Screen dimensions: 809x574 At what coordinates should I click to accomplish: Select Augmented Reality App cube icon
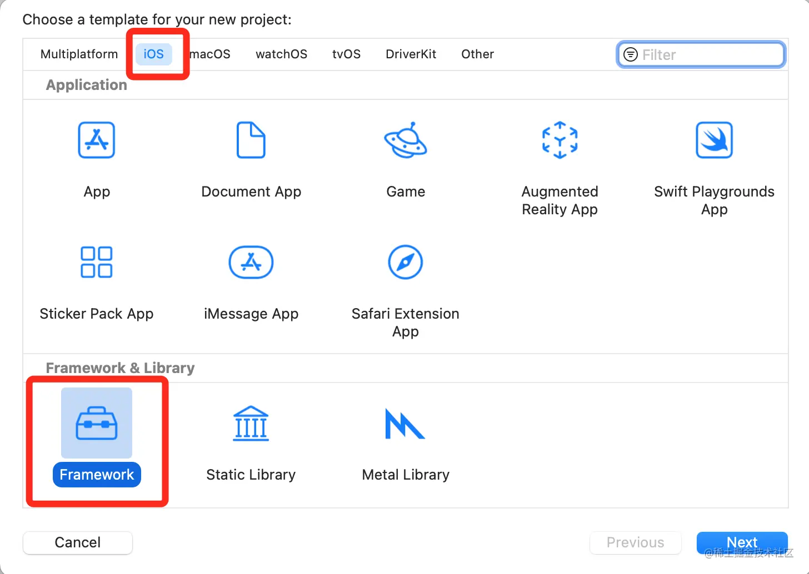[560, 140]
